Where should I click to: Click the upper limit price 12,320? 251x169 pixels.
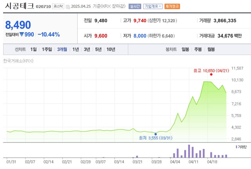(x=168, y=21)
